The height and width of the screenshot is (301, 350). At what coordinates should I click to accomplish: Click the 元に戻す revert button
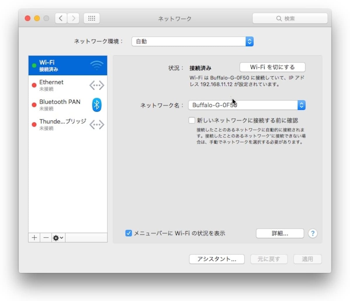[269, 259]
